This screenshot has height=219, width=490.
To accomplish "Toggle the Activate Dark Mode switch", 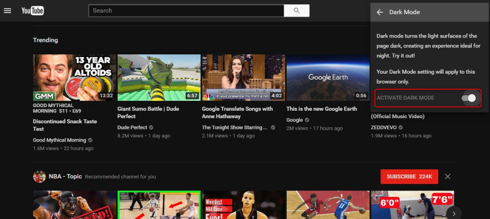I will [x=469, y=98].
